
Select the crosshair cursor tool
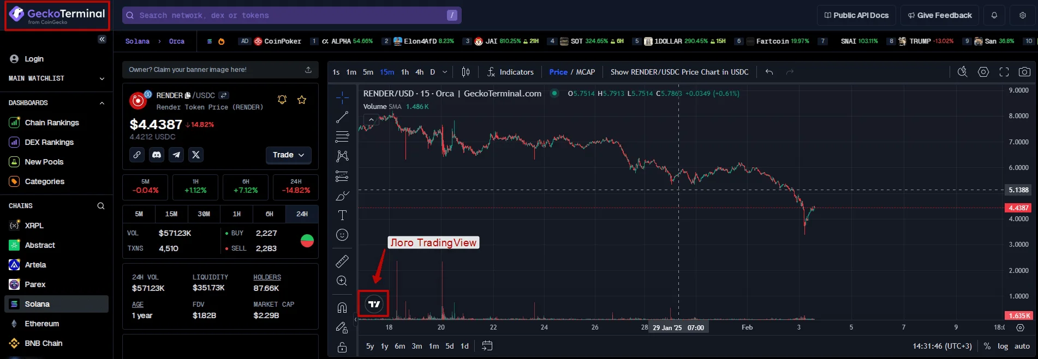tap(342, 98)
